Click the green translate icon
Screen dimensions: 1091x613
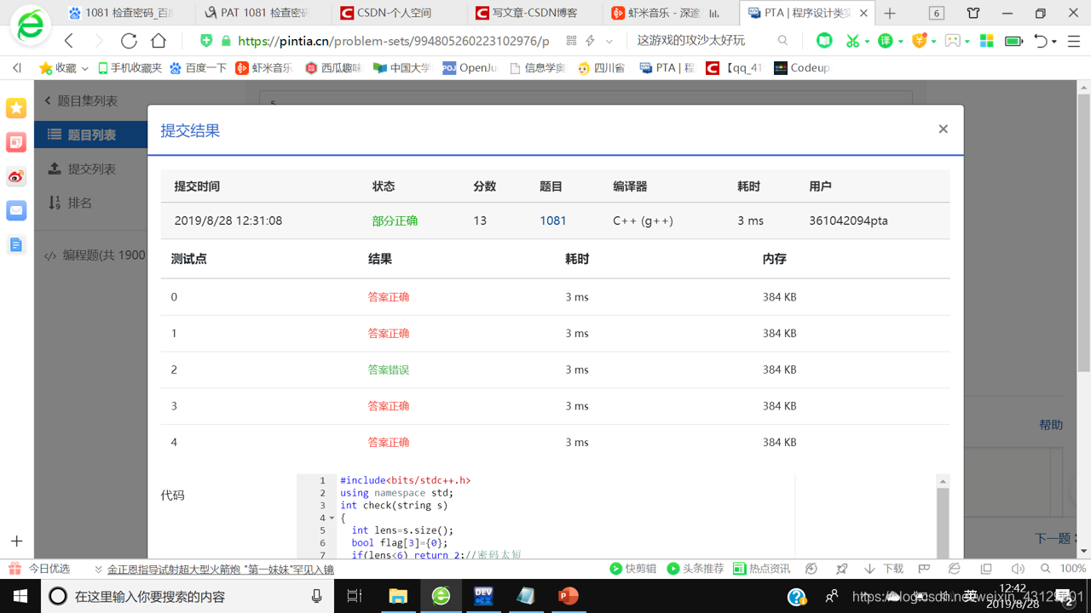[x=886, y=40]
